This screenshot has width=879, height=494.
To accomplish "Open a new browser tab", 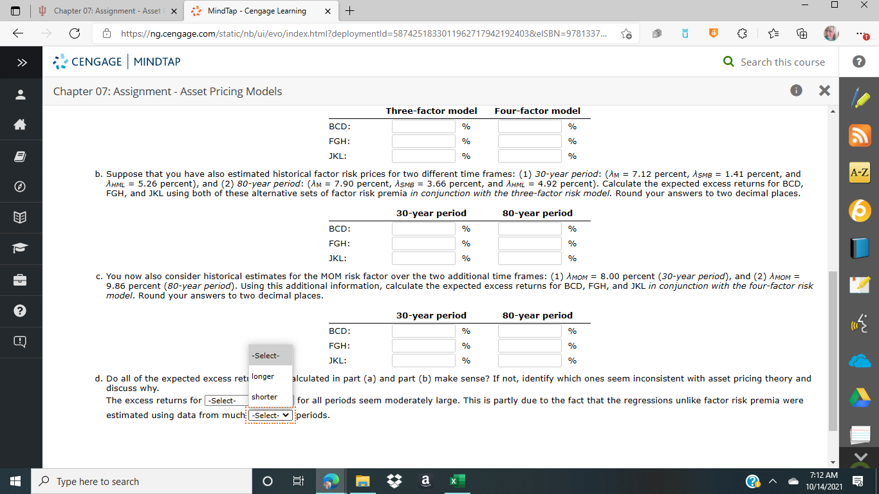I will (x=349, y=11).
